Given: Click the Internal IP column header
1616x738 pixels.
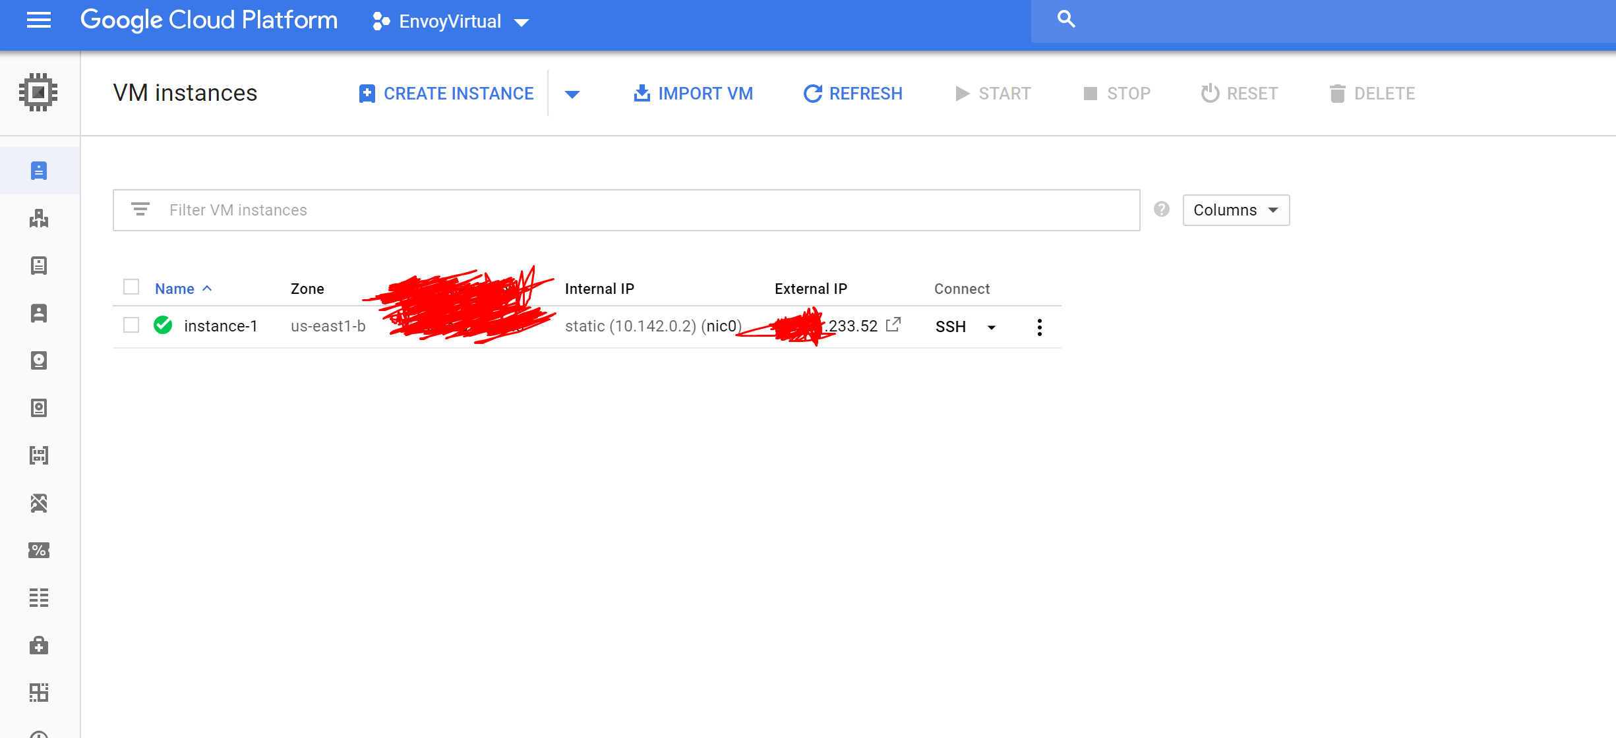Looking at the screenshot, I should coord(599,289).
